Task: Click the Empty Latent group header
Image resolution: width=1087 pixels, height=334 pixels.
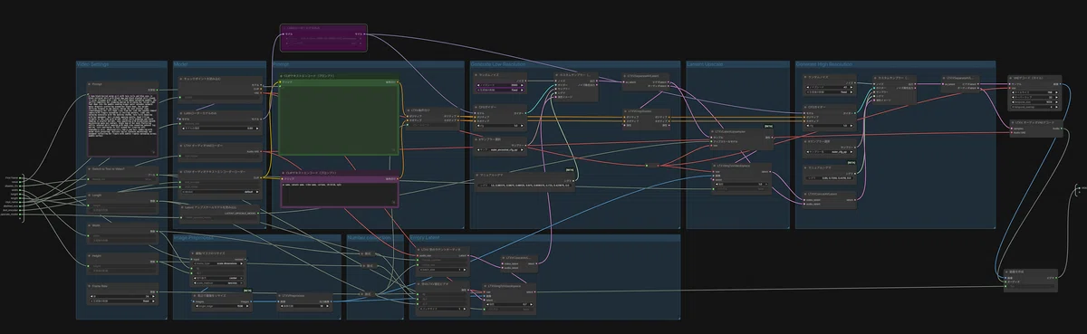Action: 425,238
